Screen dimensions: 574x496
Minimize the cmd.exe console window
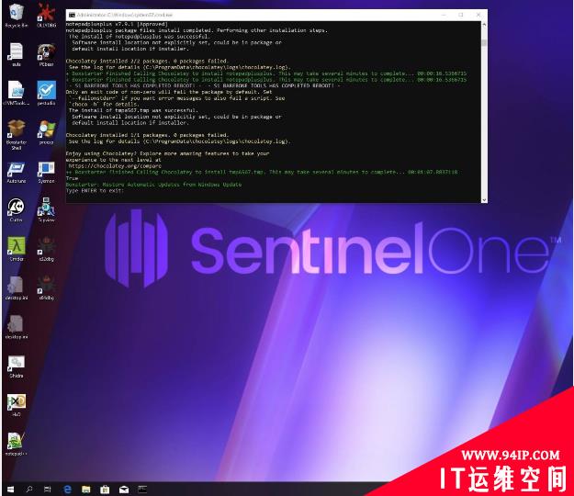click(444, 15)
